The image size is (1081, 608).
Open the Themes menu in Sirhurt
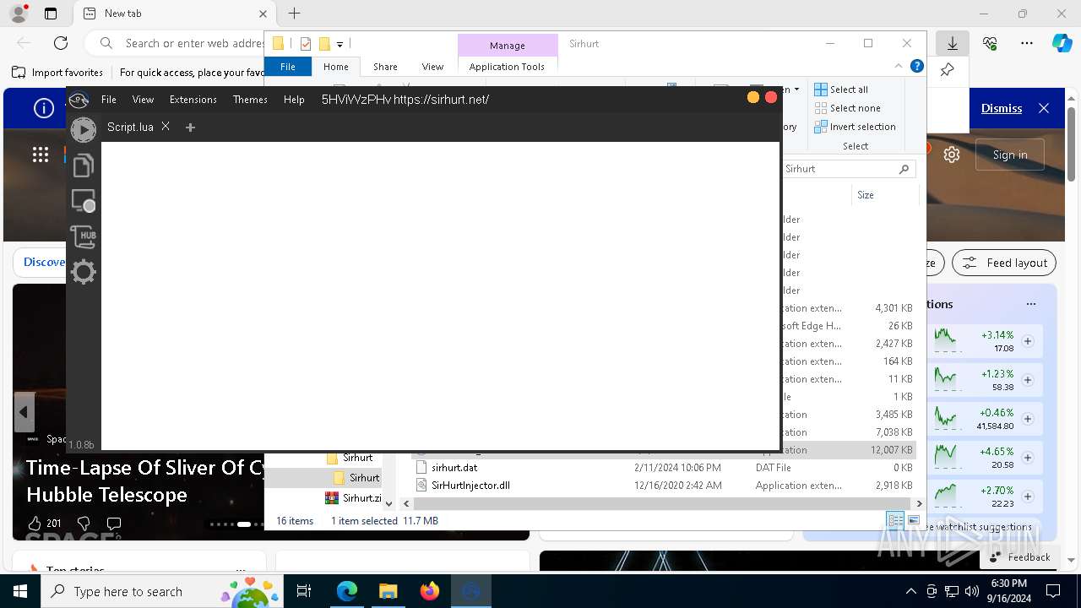[250, 100]
